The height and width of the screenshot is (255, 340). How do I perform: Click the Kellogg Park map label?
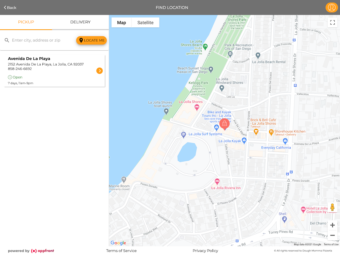(198, 83)
